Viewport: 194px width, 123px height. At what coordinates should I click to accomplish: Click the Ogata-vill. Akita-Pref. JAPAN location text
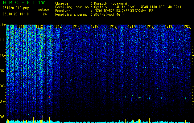138,7
